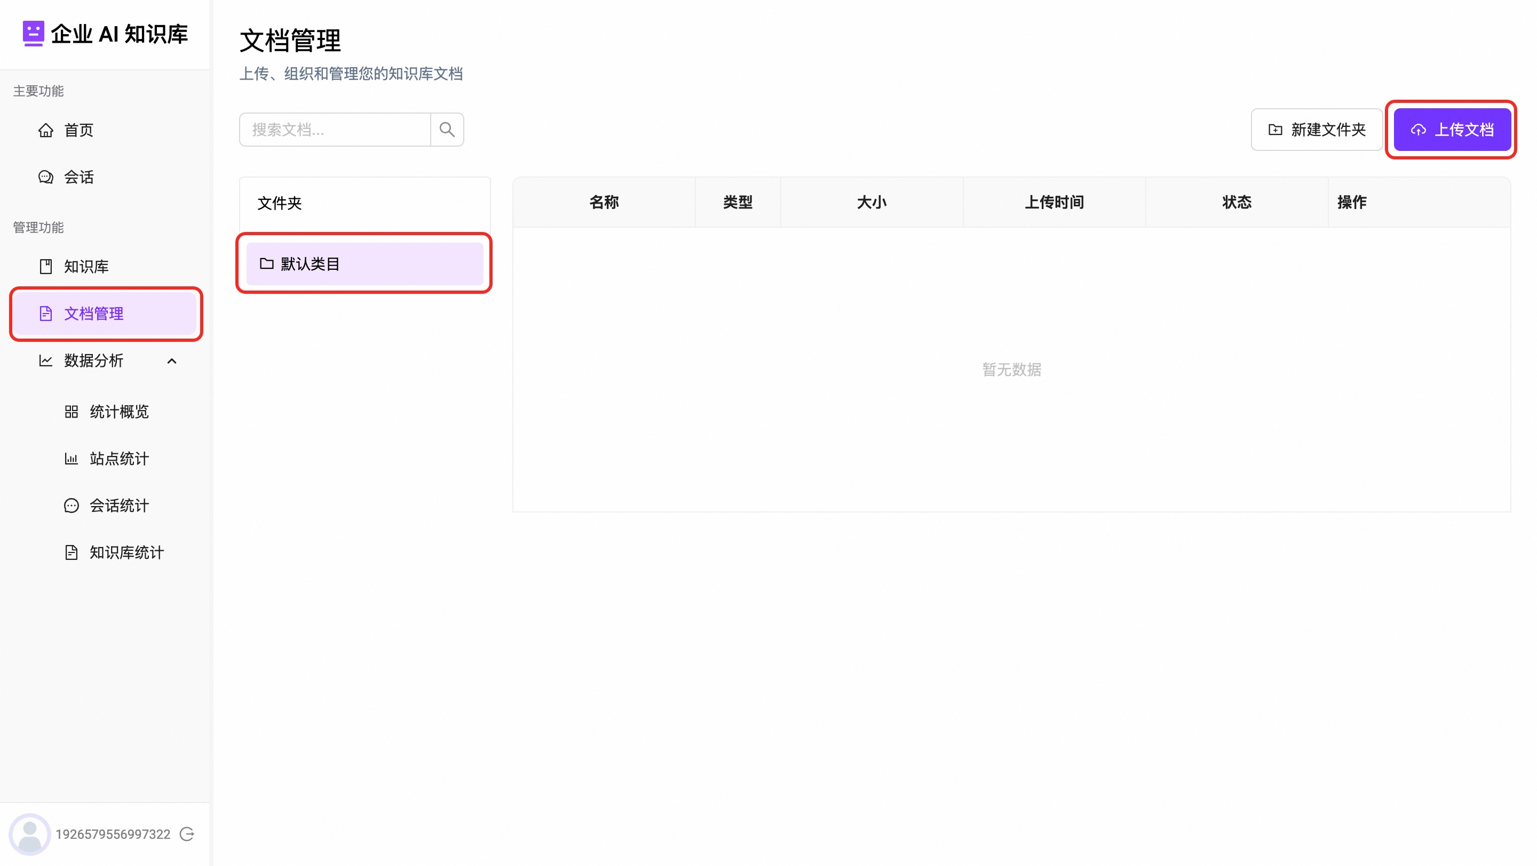Open 知识库 in sidebar
Image resolution: width=1537 pixels, height=866 pixels.
(85, 267)
